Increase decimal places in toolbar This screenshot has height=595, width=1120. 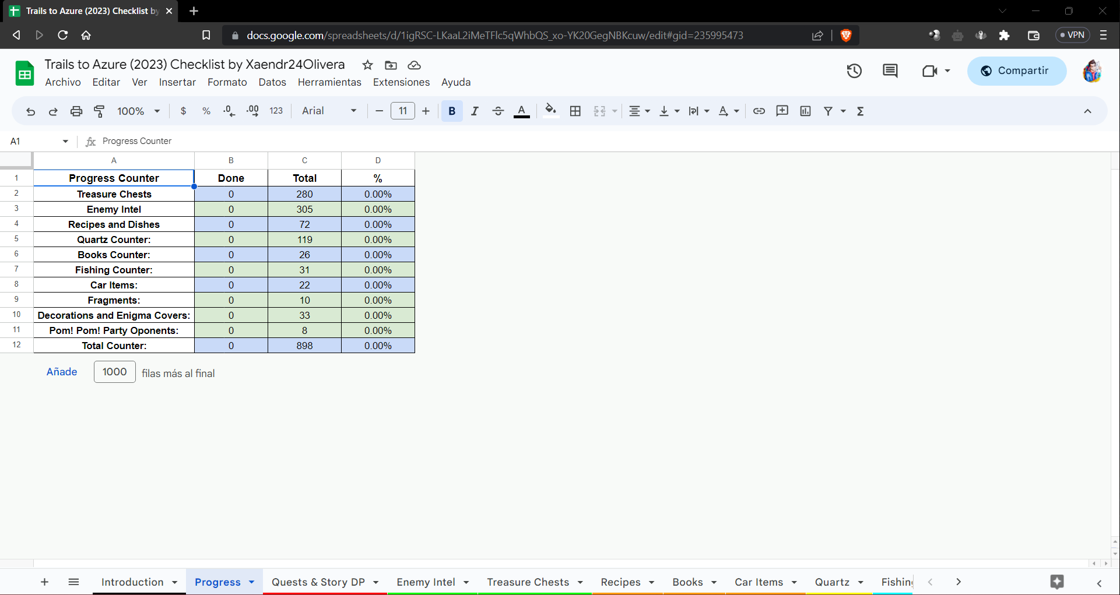point(253,111)
